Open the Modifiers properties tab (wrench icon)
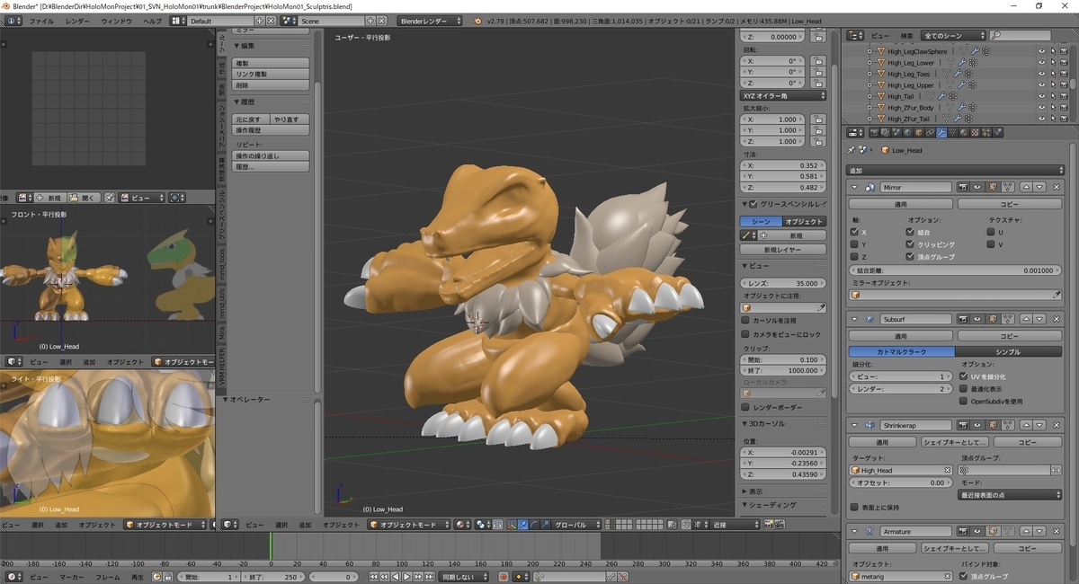Viewport: 1079px width, 584px height. [x=941, y=132]
